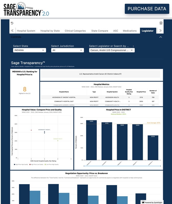Open the State Compare tab
The height and width of the screenshot is (204, 172).
point(100,31)
